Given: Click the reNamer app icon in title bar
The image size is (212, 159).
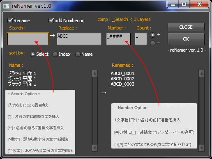Looking at the screenshot, I should coord(7,6).
